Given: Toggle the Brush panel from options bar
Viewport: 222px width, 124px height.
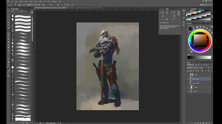Looking at the screenshot, I should [20, 5].
